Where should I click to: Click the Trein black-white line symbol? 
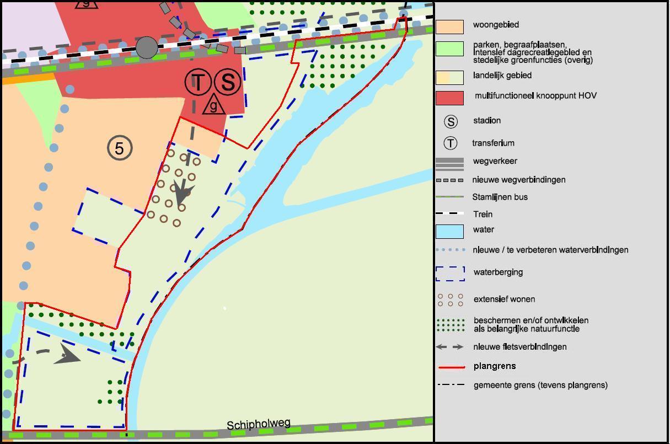coord(449,213)
